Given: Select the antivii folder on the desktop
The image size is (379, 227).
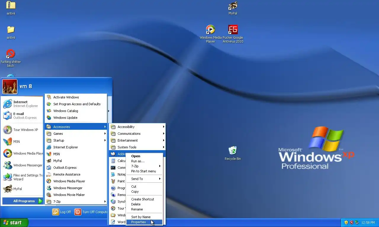Looking at the screenshot, I should [x=11, y=33].
